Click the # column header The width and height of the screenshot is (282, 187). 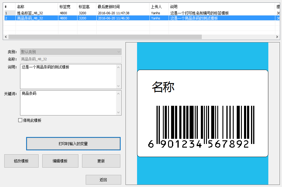(x=9, y=7)
